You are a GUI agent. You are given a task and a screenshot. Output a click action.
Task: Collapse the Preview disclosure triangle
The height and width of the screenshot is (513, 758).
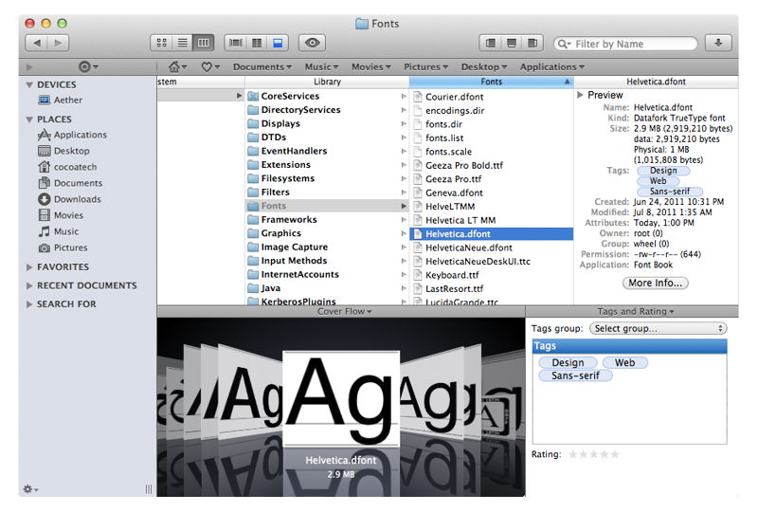pos(581,95)
